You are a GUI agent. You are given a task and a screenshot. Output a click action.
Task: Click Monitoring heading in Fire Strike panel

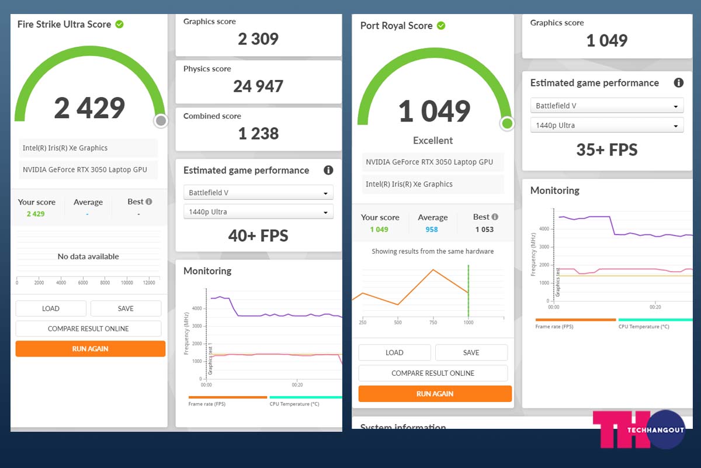tap(207, 271)
